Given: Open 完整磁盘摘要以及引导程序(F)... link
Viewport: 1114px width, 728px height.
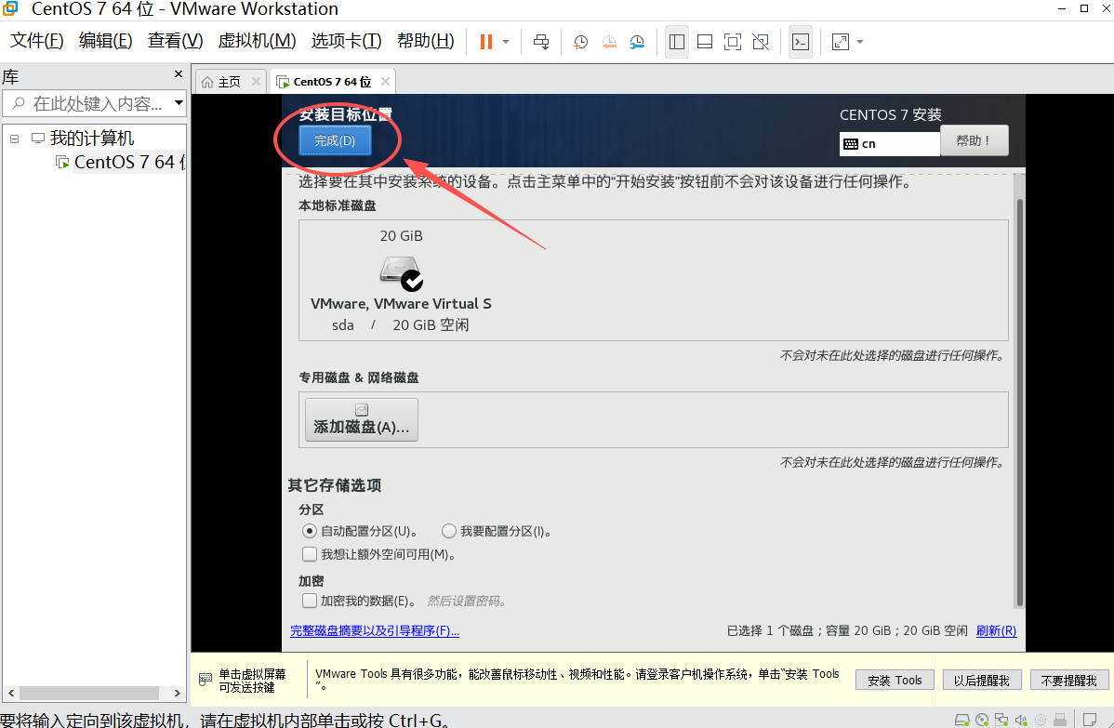Looking at the screenshot, I should (x=375, y=630).
